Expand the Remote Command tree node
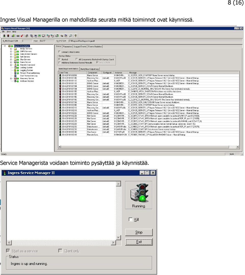 [x=11, y=65]
